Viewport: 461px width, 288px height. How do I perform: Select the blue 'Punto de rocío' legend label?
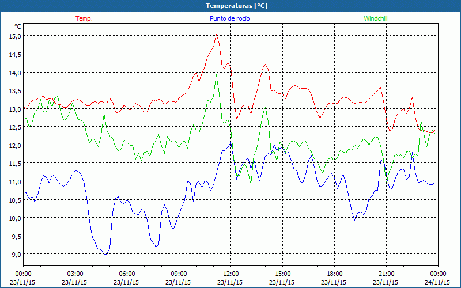[229, 18]
